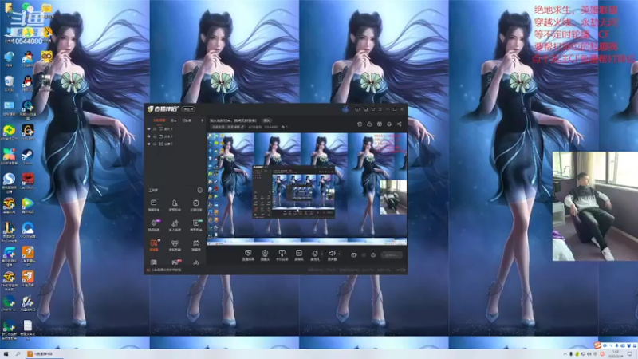Click the square recording icon in the bottom toolbar
This screenshot has width=638, height=359.
click(x=298, y=255)
